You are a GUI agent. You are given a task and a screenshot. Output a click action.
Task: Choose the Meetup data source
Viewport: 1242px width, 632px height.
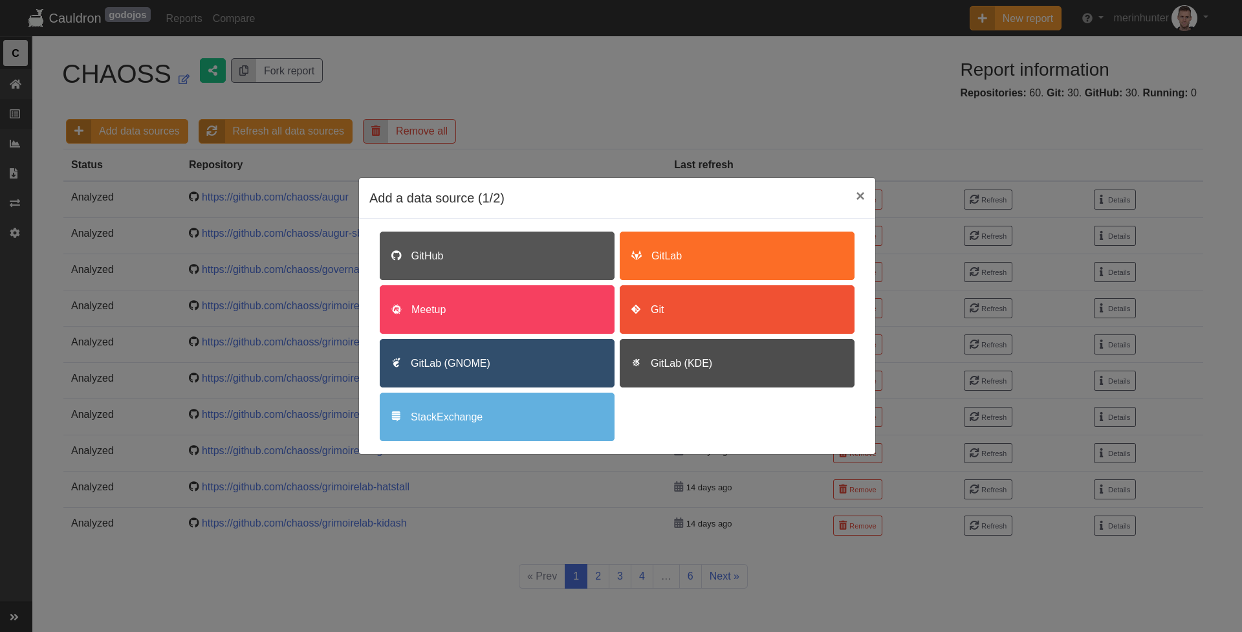pyautogui.click(x=497, y=309)
